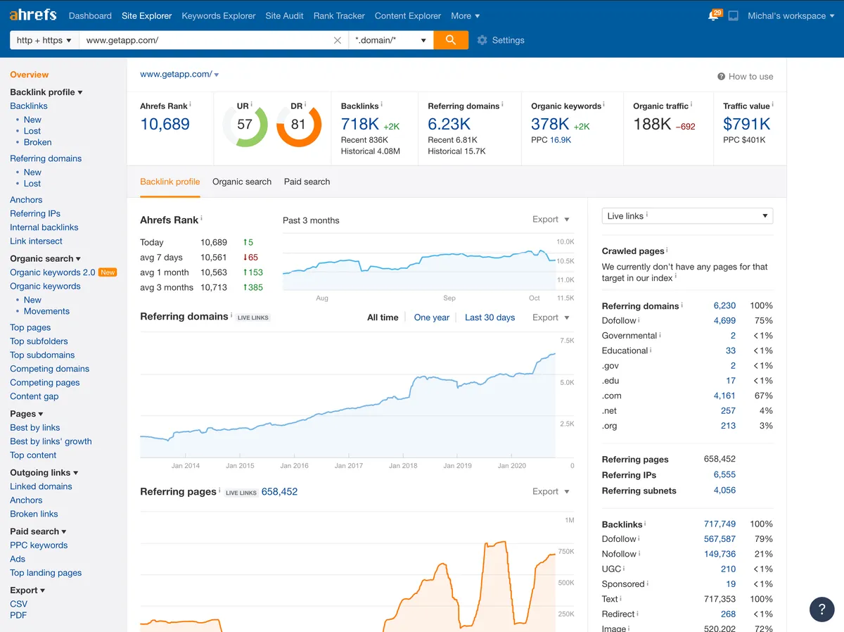Click the $791K Traffic value figure
The width and height of the screenshot is (844, 632).
pos(747,124)
